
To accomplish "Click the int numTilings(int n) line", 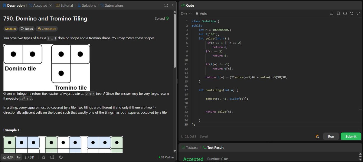I will point(219,90).
